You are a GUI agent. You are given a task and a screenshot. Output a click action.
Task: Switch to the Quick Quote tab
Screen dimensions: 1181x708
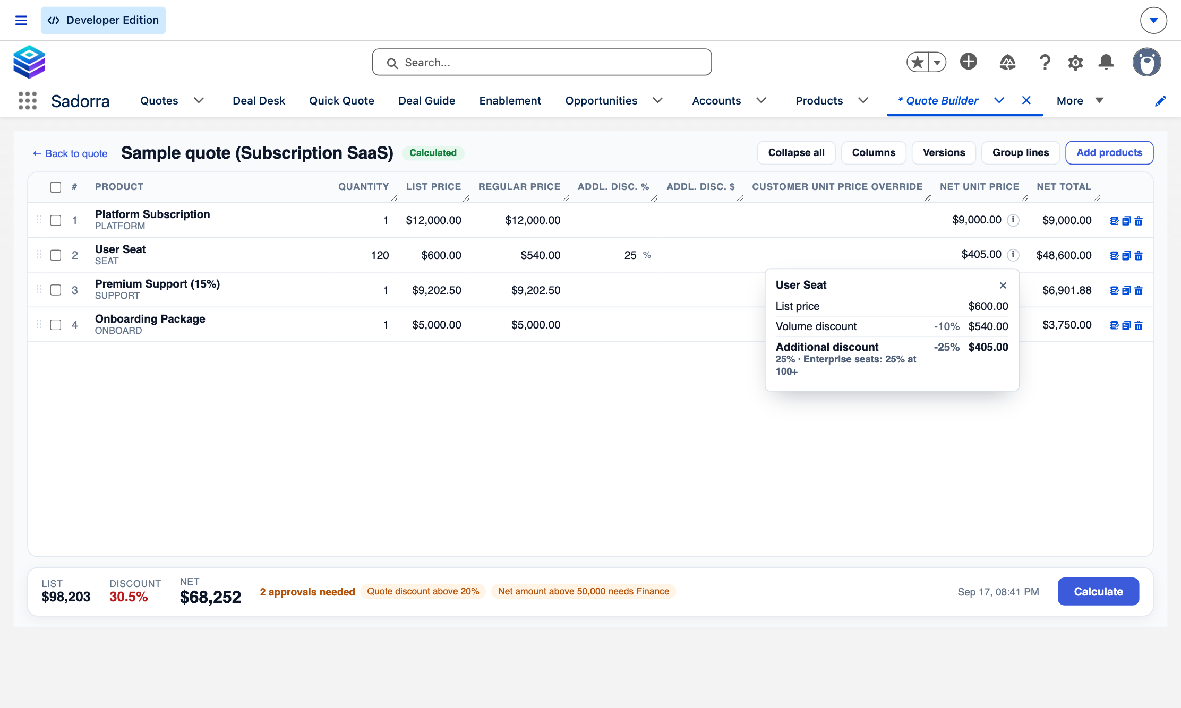pos(341,100)
